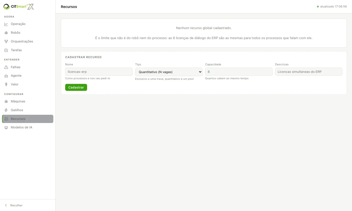Click the Falhas warning triangle icon

pyautogui.click(x=6, y=67)
